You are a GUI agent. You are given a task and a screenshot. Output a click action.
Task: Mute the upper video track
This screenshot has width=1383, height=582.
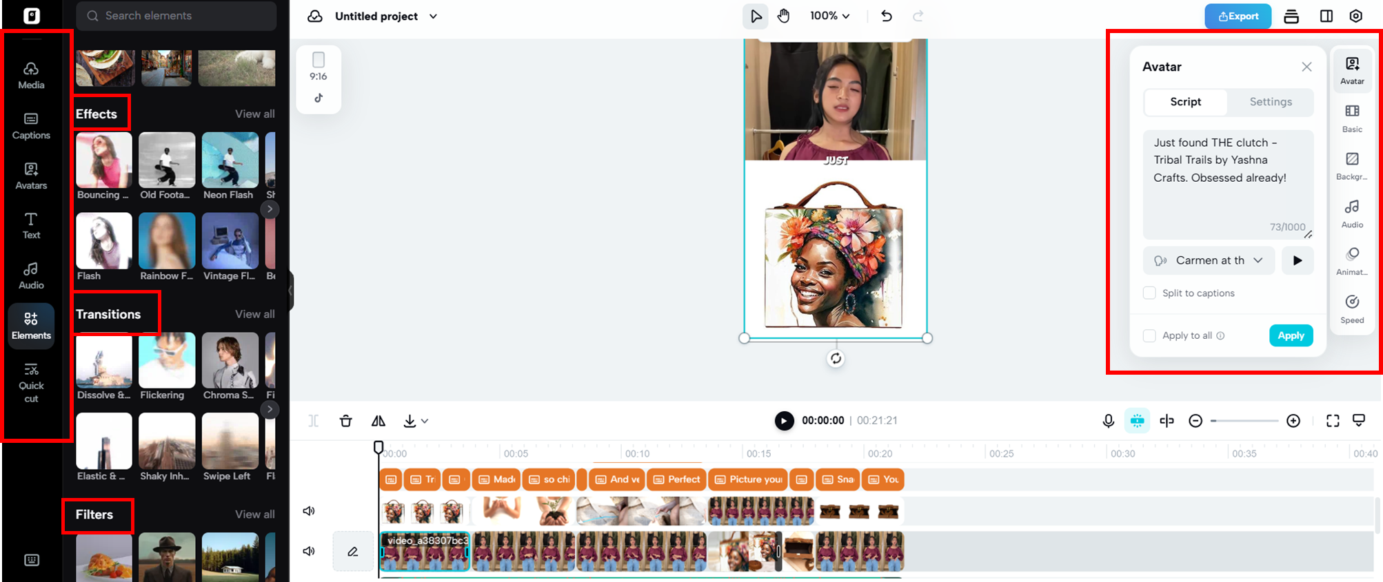pos(309,510)
